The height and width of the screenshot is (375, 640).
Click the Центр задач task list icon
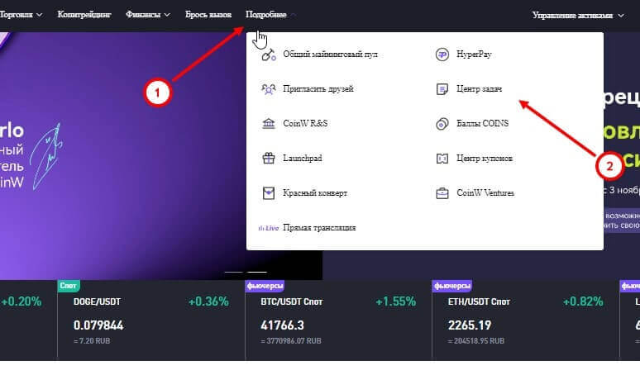pyautogui.click(x=442, y=88)
